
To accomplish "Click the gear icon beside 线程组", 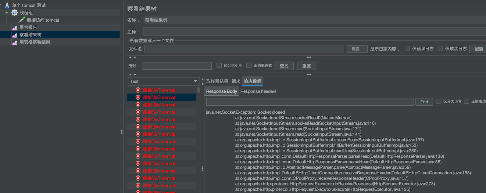I will (x=14, y=13).
